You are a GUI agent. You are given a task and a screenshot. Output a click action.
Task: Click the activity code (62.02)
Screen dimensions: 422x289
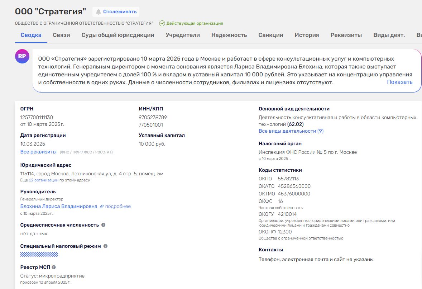295,124
